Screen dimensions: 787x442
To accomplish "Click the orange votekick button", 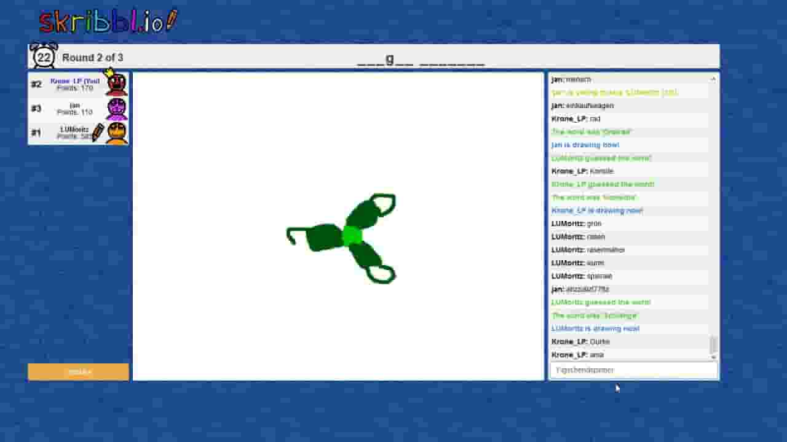I will [x=79, y=372].
